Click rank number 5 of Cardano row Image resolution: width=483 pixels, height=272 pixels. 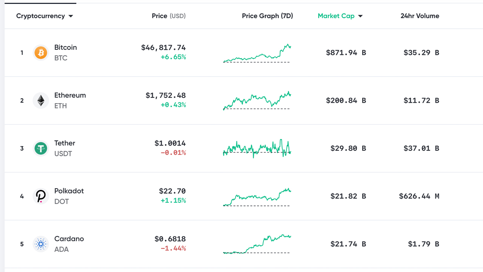[22, 244]
